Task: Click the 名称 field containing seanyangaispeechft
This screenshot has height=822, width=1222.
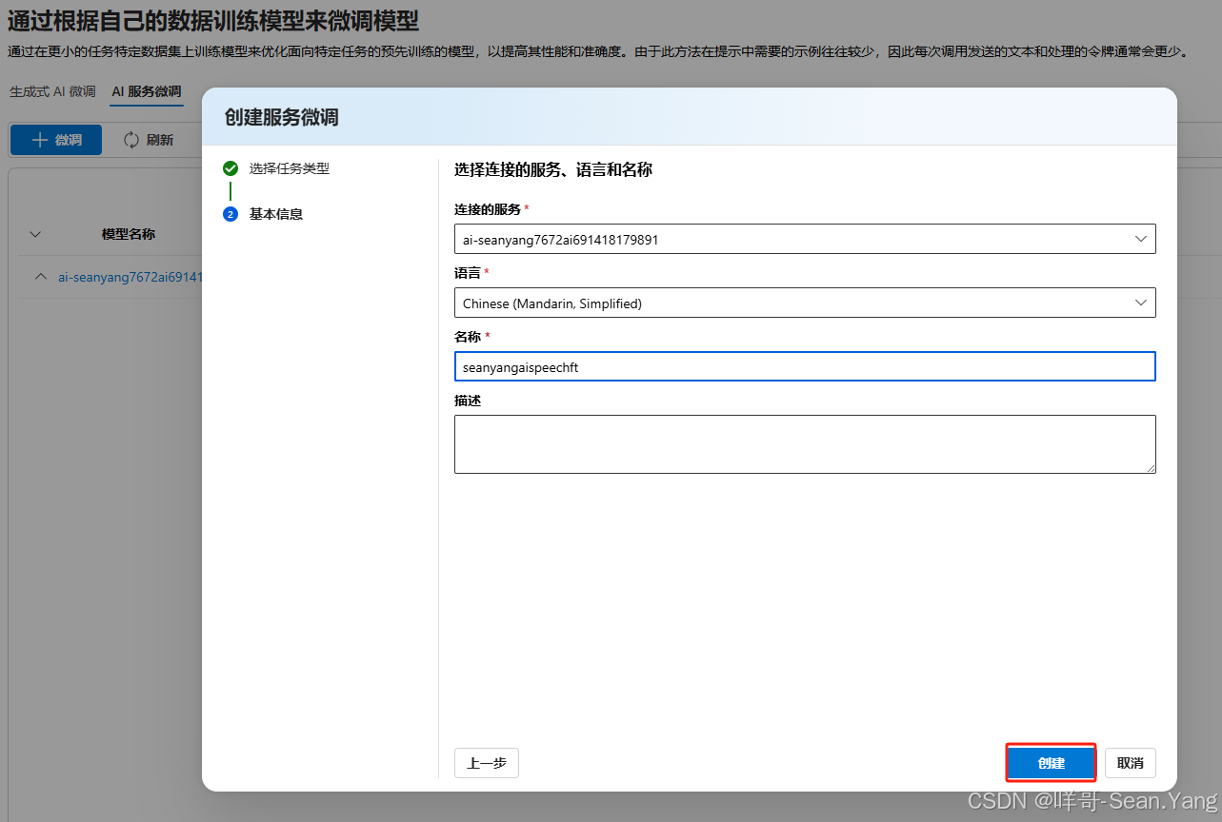Action: point(805,366)
